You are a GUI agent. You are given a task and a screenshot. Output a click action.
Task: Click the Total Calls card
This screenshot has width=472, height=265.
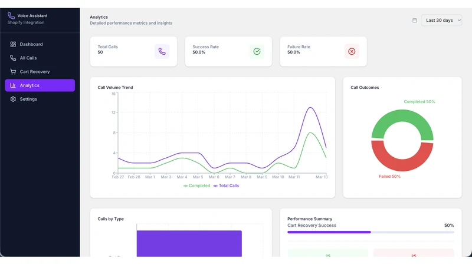click(x=133, y=51)
